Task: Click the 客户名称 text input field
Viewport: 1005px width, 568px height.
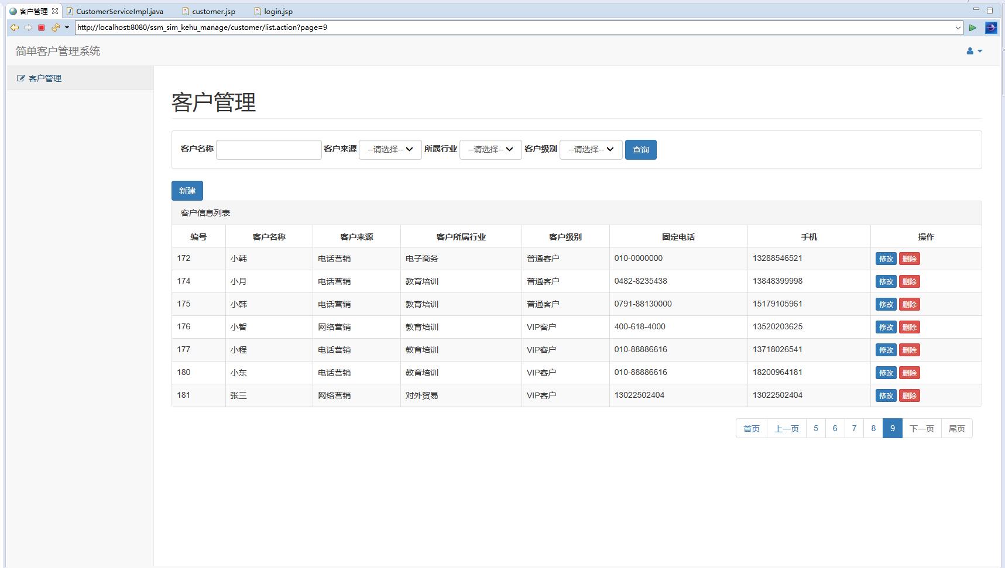Action: tap(269, 150)
